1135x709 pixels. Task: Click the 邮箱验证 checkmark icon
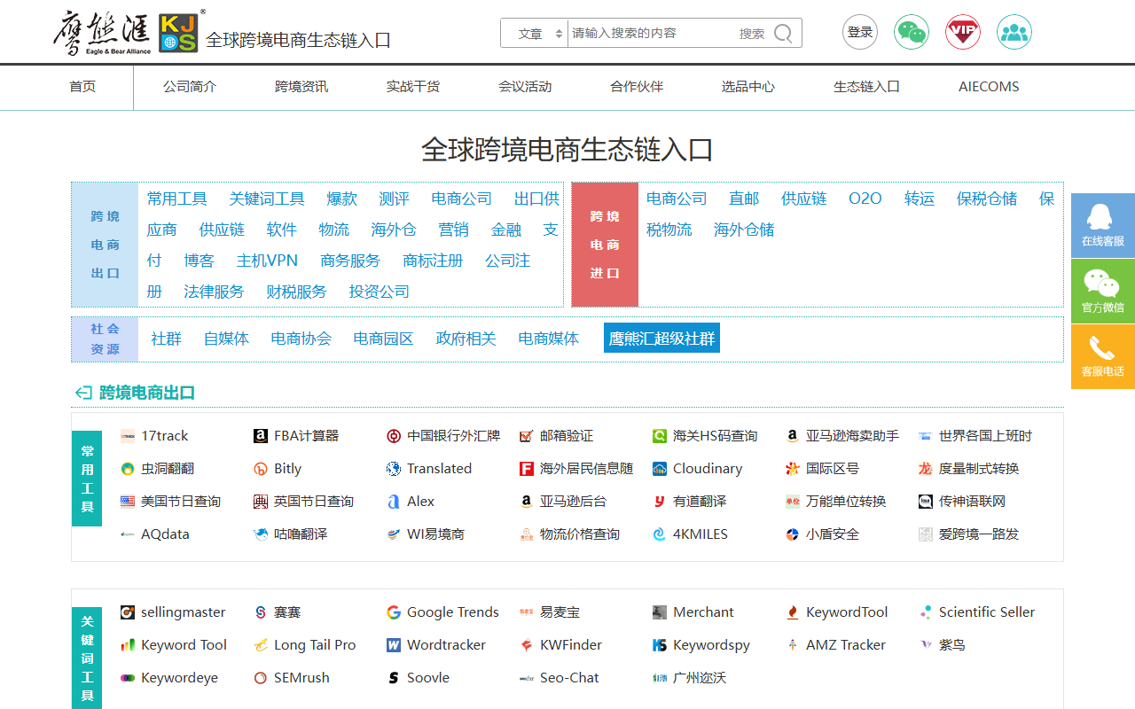click(527, 436)
